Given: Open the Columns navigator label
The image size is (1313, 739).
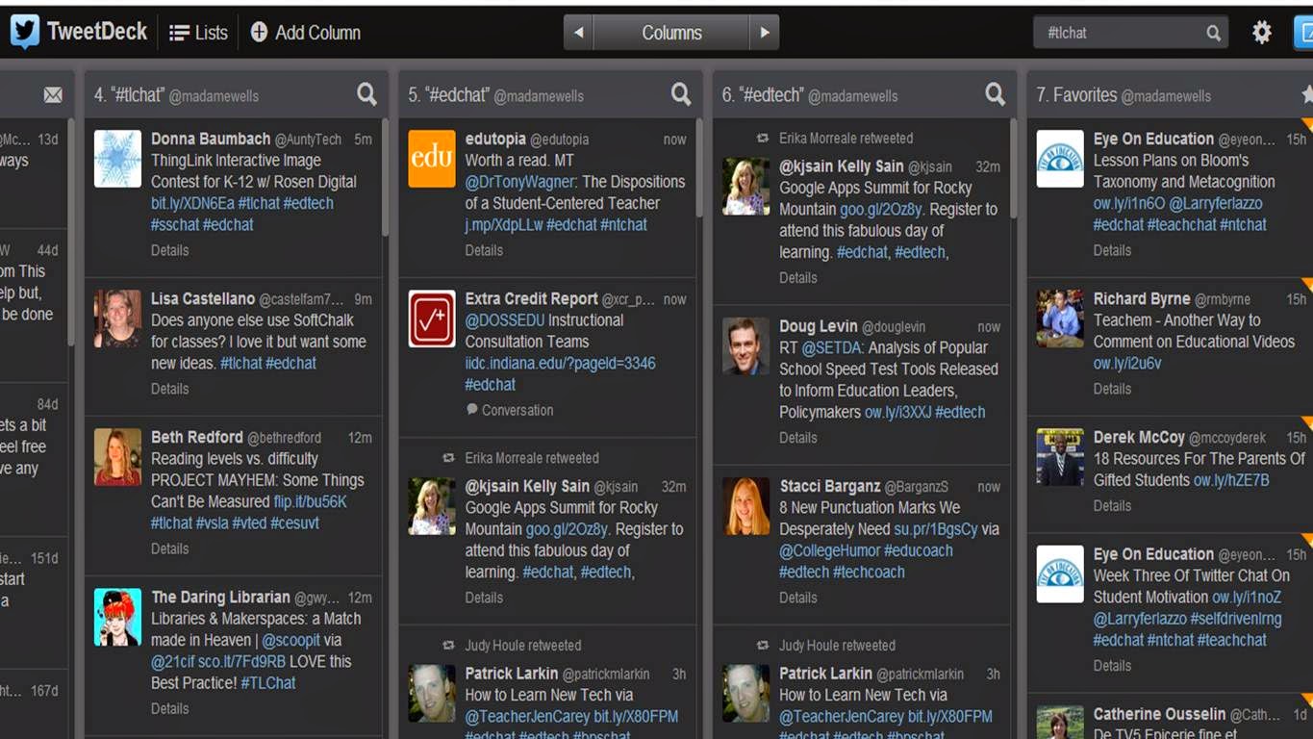Looking at the screenshot, I should 671,33.
